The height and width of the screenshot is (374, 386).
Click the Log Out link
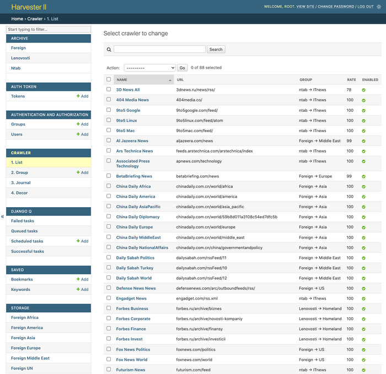pos(366,7)
